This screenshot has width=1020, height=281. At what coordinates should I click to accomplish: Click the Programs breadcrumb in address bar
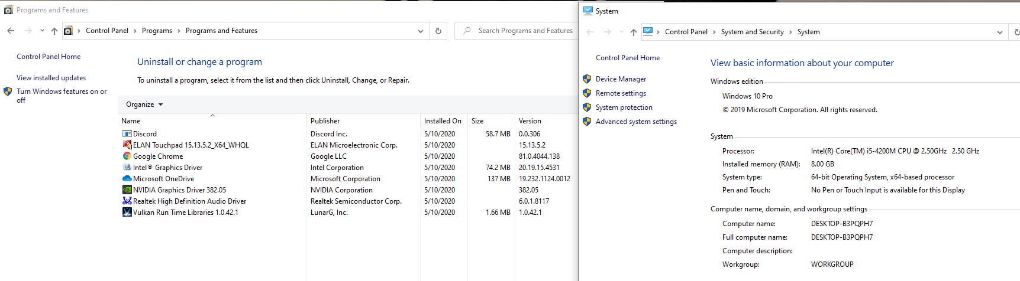157,31
